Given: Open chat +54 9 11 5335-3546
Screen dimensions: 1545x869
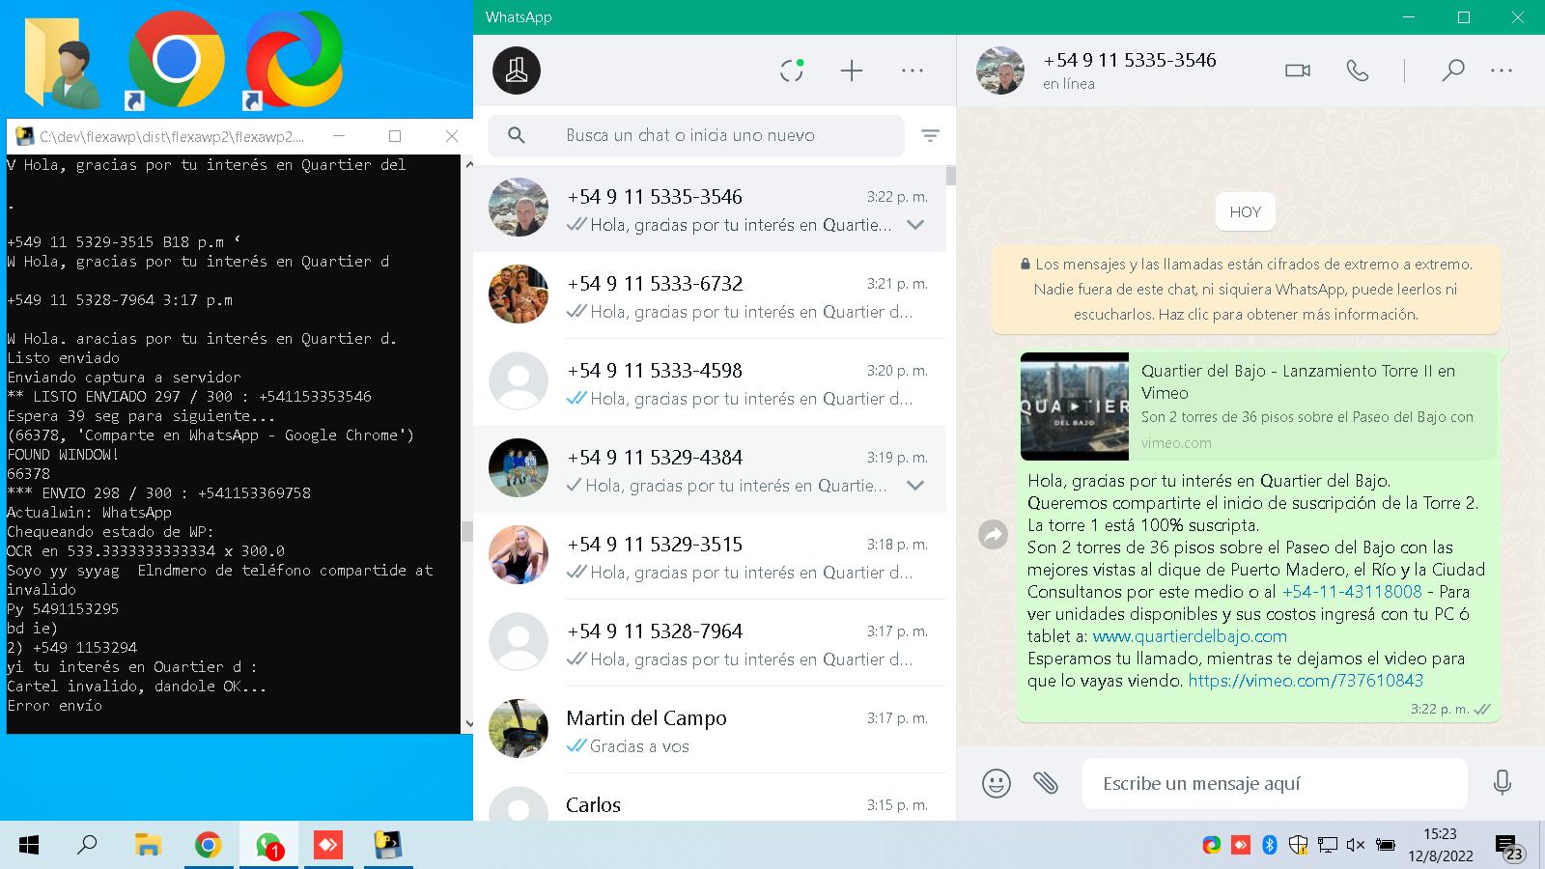Looking at the screenshot, I should pyautogui.click(x=709, y=209).
